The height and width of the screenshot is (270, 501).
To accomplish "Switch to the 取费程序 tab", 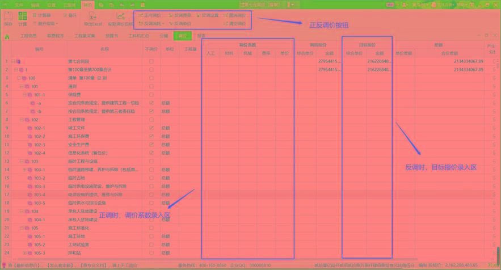I will point(56,36).
